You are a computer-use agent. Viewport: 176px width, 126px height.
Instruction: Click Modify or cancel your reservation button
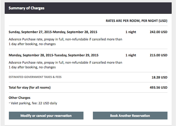pyautogui.click(x=46, y=116)
